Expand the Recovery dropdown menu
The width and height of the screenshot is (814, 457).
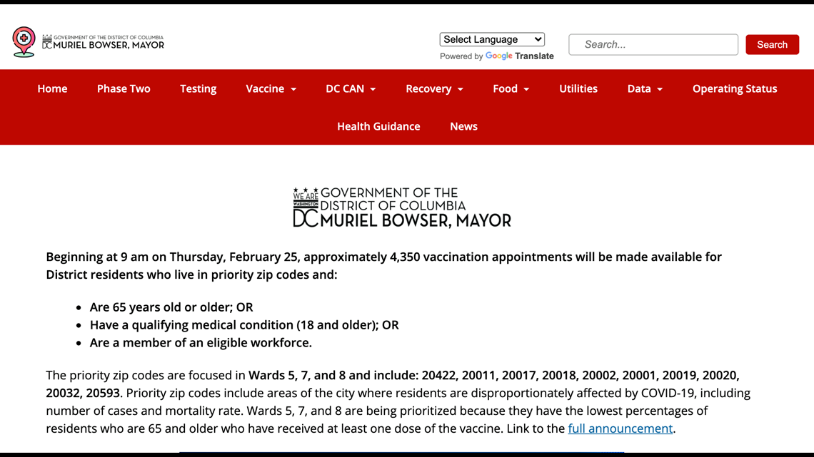click(x=435, y=88)
